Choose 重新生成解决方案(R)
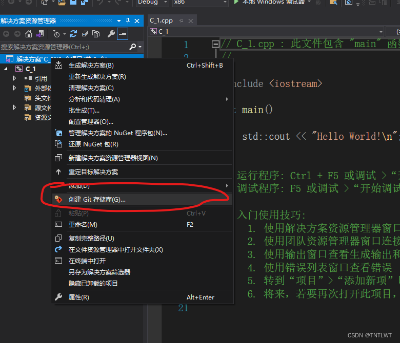 click(143, 77)
